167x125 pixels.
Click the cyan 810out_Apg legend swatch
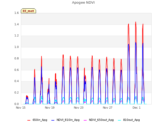(x=120, y=120)
